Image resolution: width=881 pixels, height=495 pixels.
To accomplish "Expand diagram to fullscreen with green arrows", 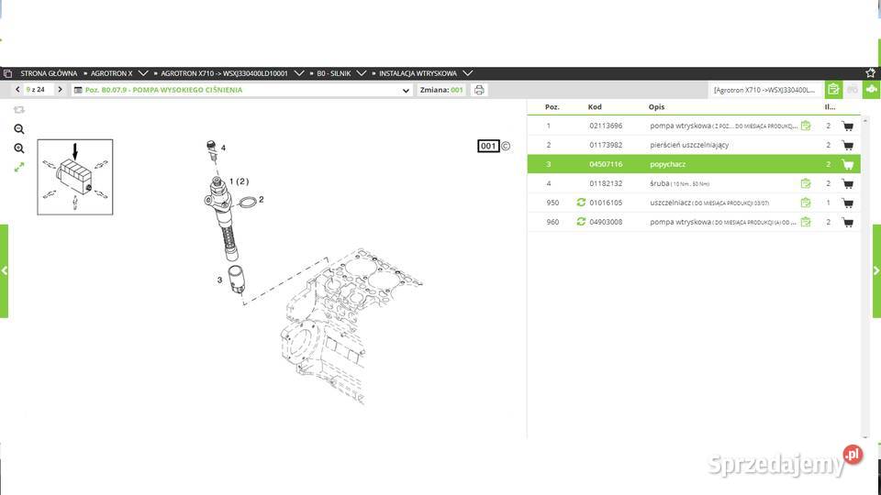I will point(19,167).
